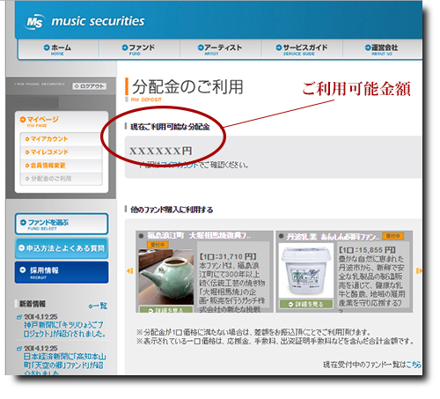Go to アーティスト ARTIST nav item

click(x=220, y=49)
